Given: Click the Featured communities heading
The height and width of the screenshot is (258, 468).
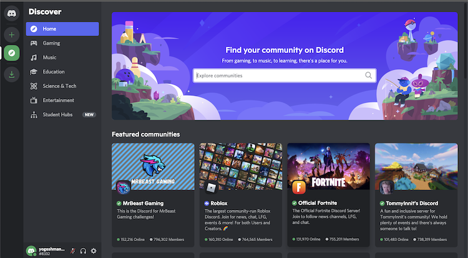Looking at the screenshot, I should coord(146,135).
